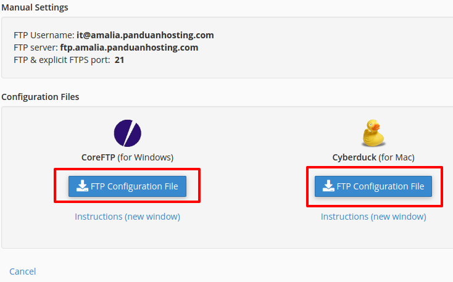
Task: Click the "FTP & explicit FTPS port" label
Action: click(62, 60)
